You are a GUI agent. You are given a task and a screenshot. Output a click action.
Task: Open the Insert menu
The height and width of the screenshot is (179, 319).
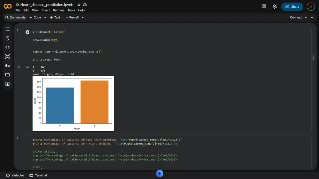pos(46,10)
